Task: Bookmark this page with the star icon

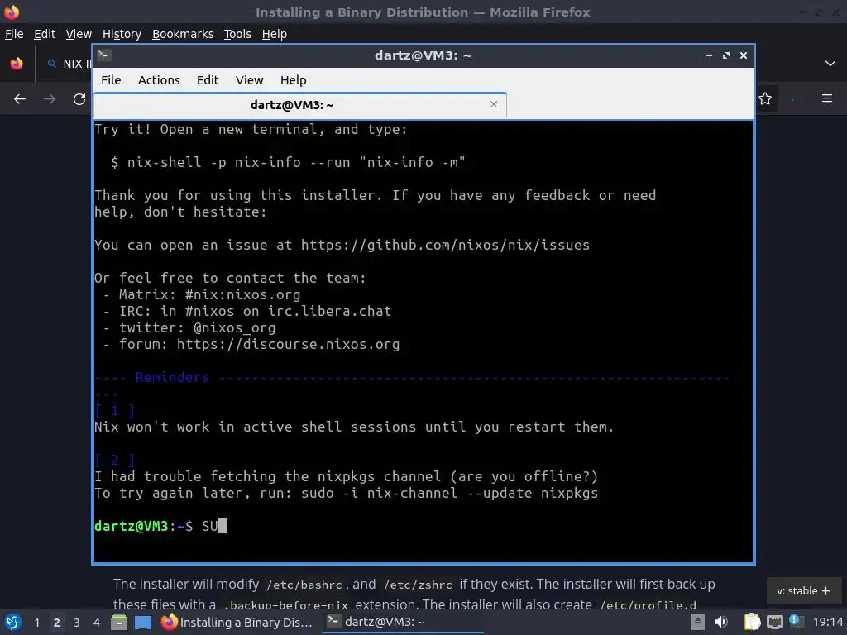Action: pos(765,98)
